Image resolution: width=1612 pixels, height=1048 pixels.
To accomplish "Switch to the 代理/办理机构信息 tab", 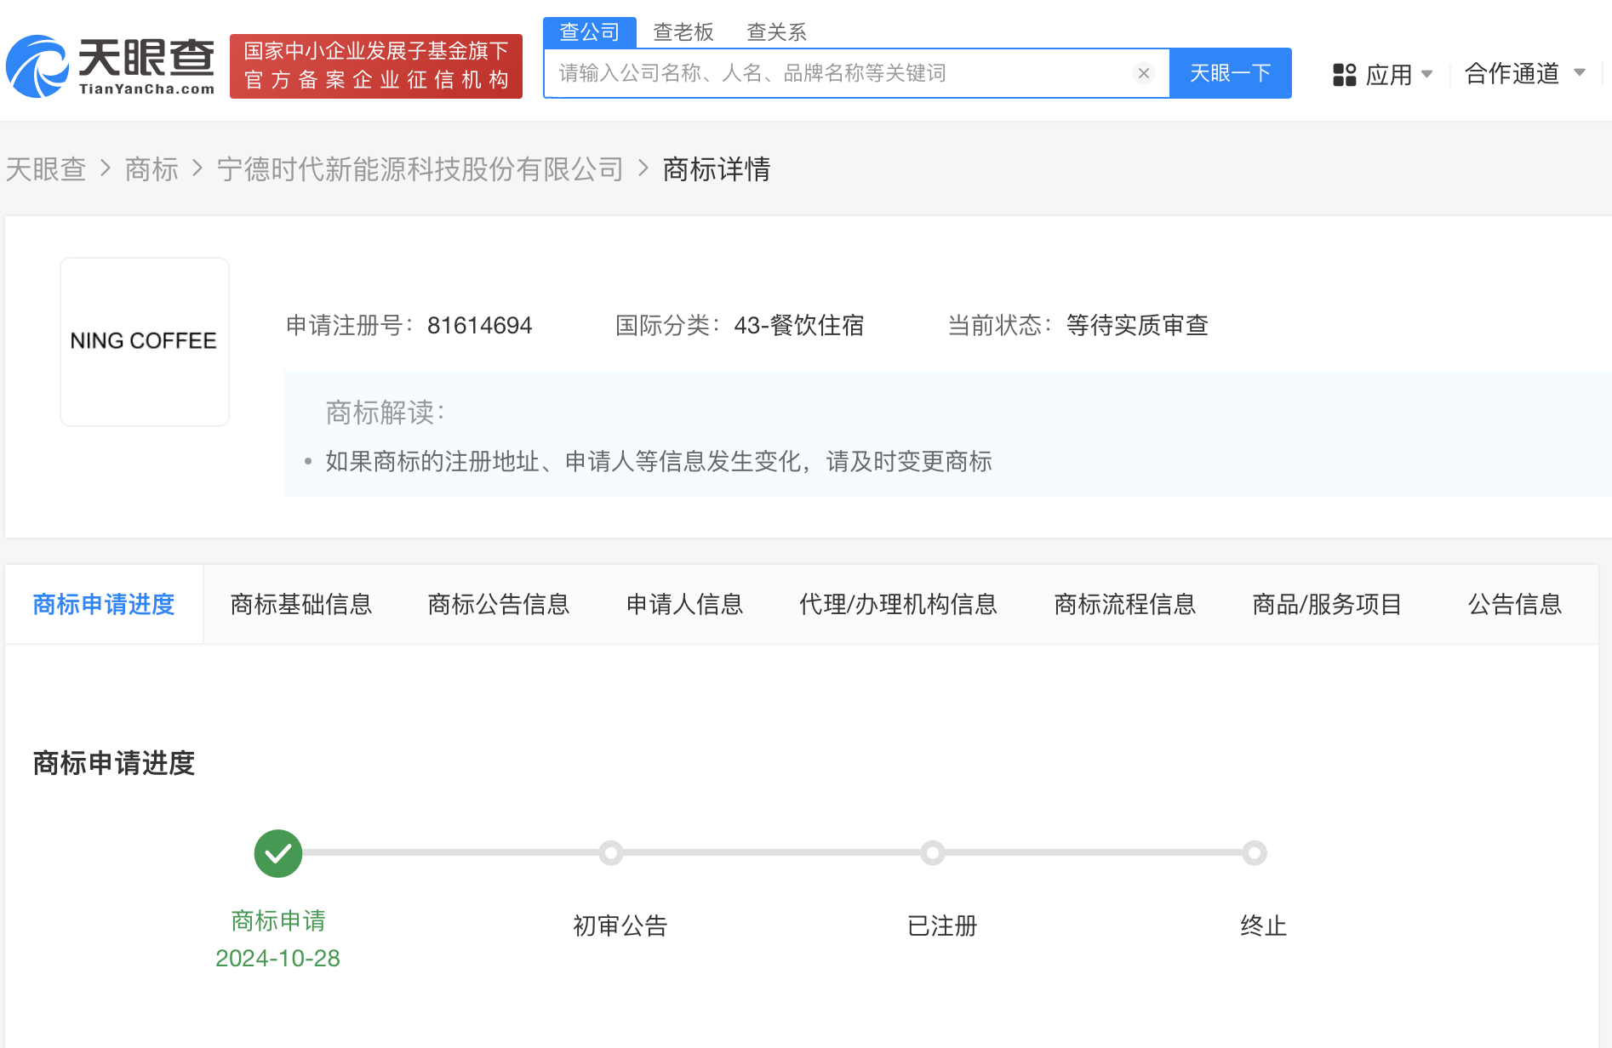I will [x=898, y=605].
